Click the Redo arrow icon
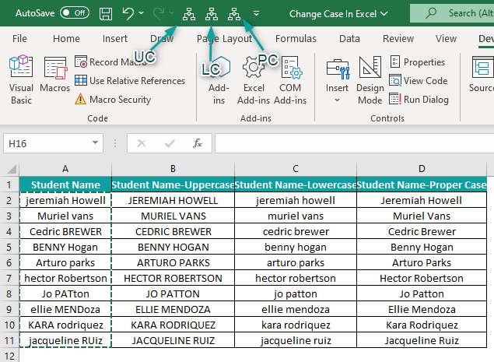This screenshot has height=362, width=494. (x=159, y=13)
